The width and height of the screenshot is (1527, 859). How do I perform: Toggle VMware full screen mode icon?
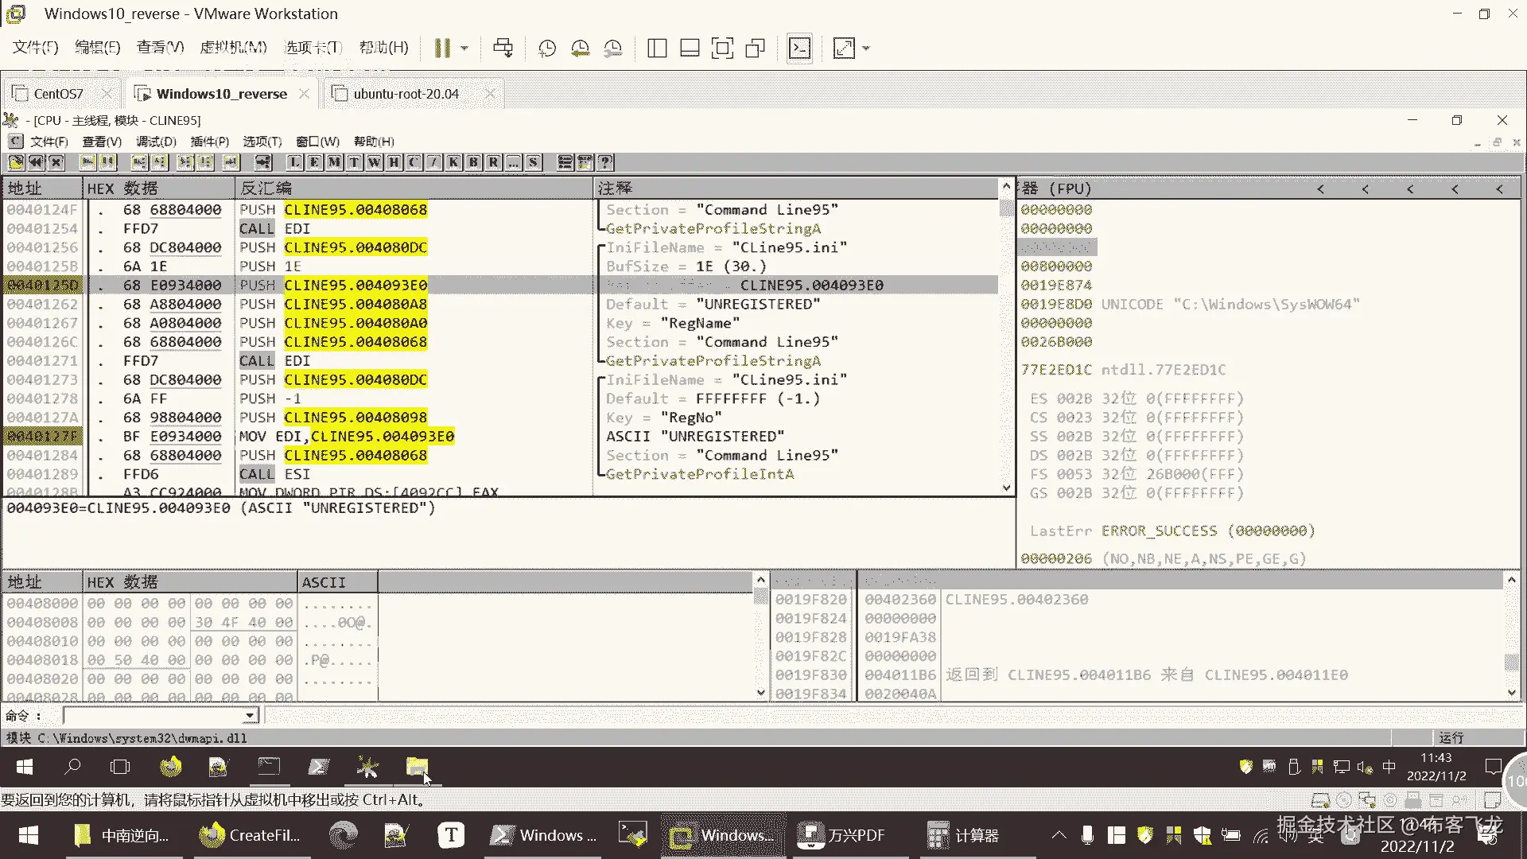pos(722,48)
